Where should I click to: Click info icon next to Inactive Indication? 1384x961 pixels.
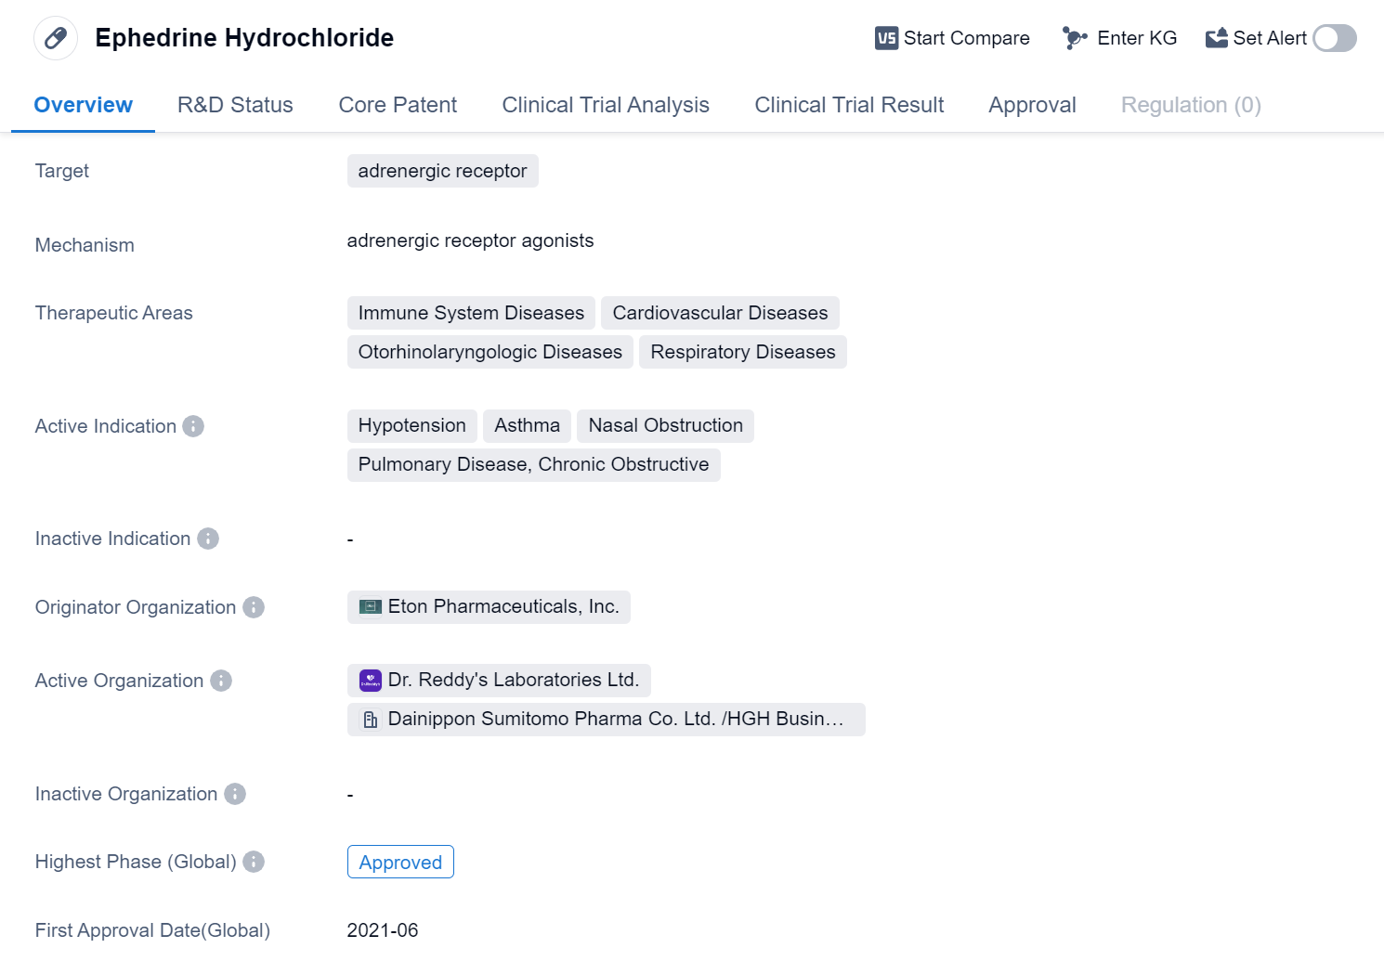(208, 539)
